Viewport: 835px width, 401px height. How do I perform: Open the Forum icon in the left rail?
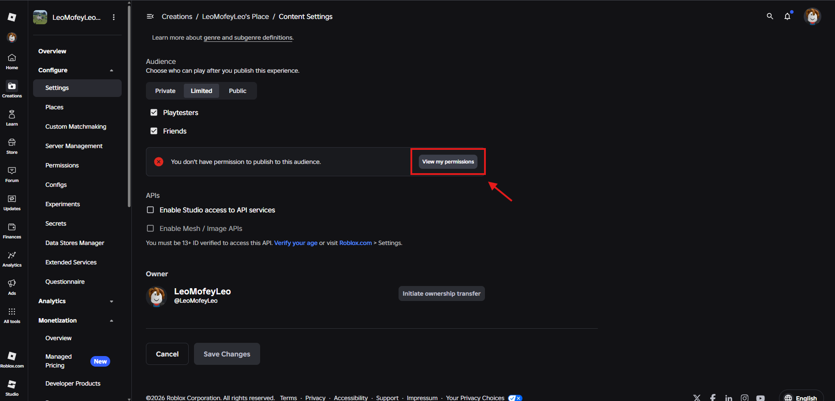(12, 175)
